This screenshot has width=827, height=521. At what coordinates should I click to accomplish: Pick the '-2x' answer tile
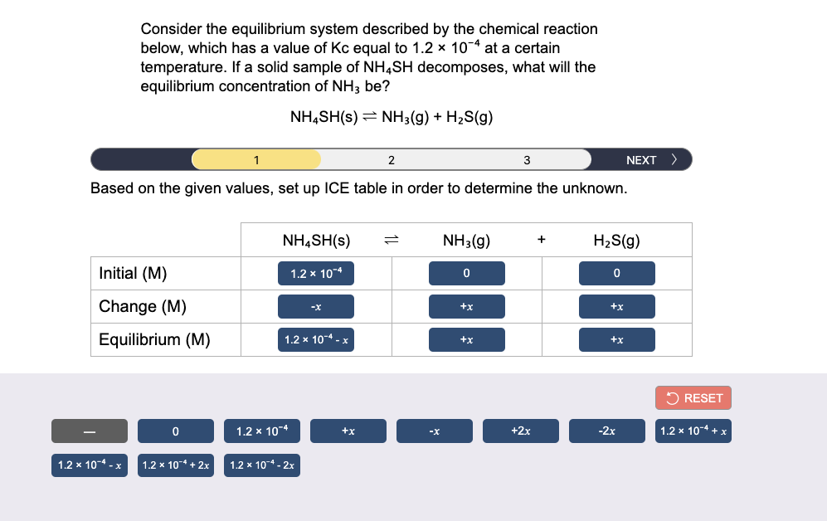(x=606, y=431)
